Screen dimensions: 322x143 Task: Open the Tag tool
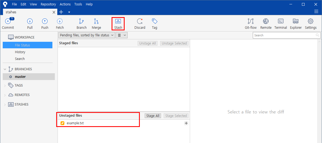coord(155,23)
